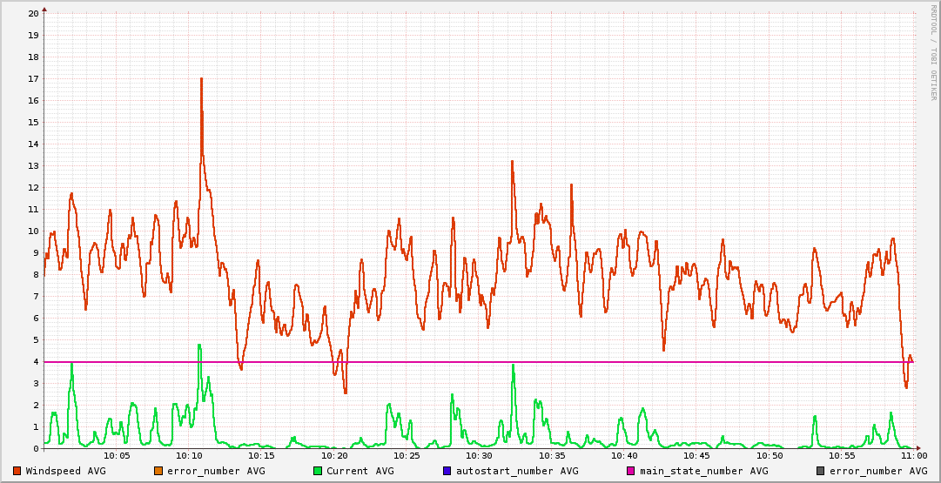Click the tallest windspeed peak near 17
This screenshot has height=483, width=941.
point(201,79)
